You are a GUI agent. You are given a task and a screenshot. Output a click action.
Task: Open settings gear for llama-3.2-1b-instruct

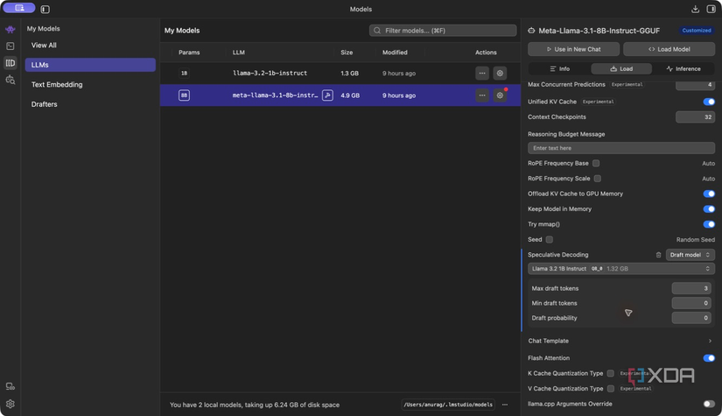500,74
